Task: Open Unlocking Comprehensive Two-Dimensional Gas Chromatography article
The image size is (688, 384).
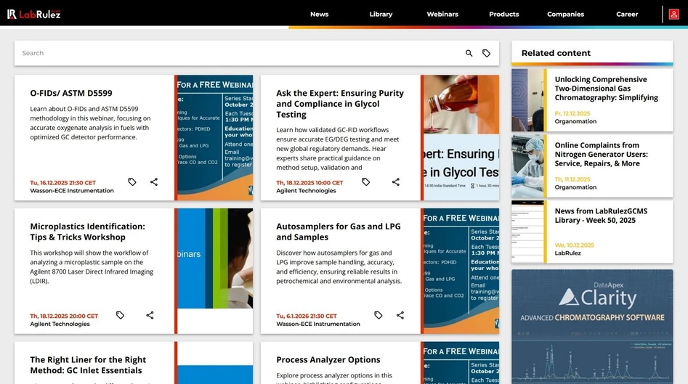Action: click(x=606, y=89)
